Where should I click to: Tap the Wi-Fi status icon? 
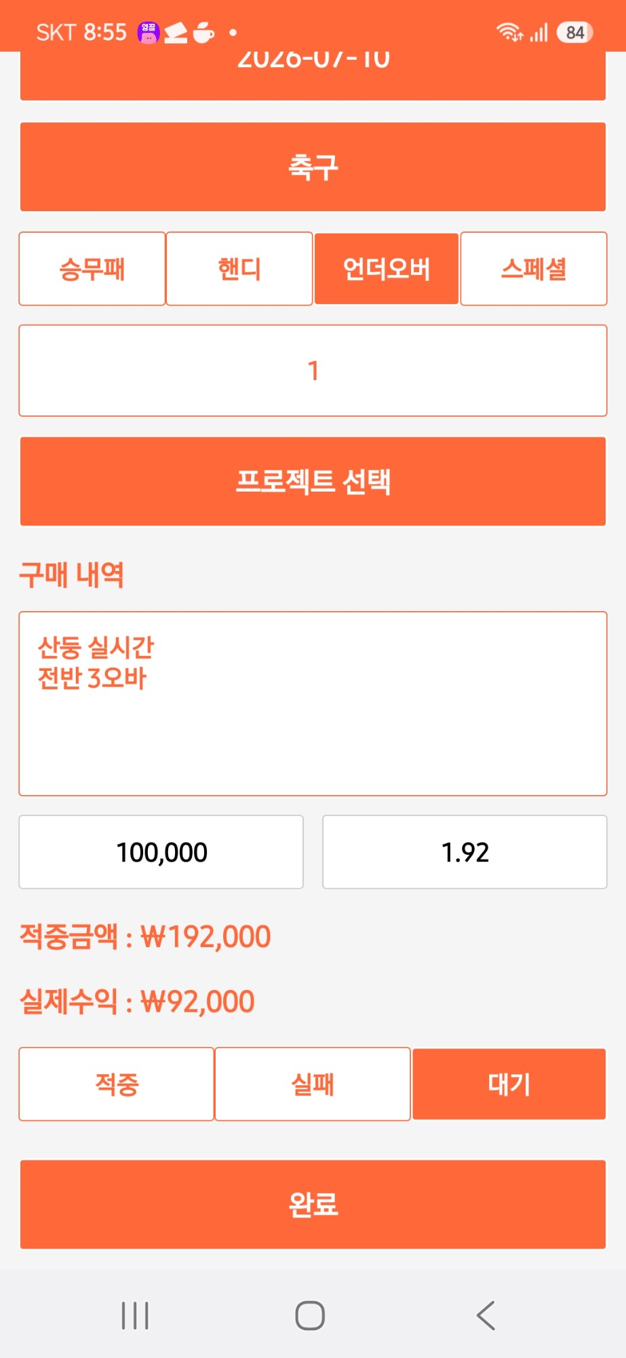tap(509, 32)
